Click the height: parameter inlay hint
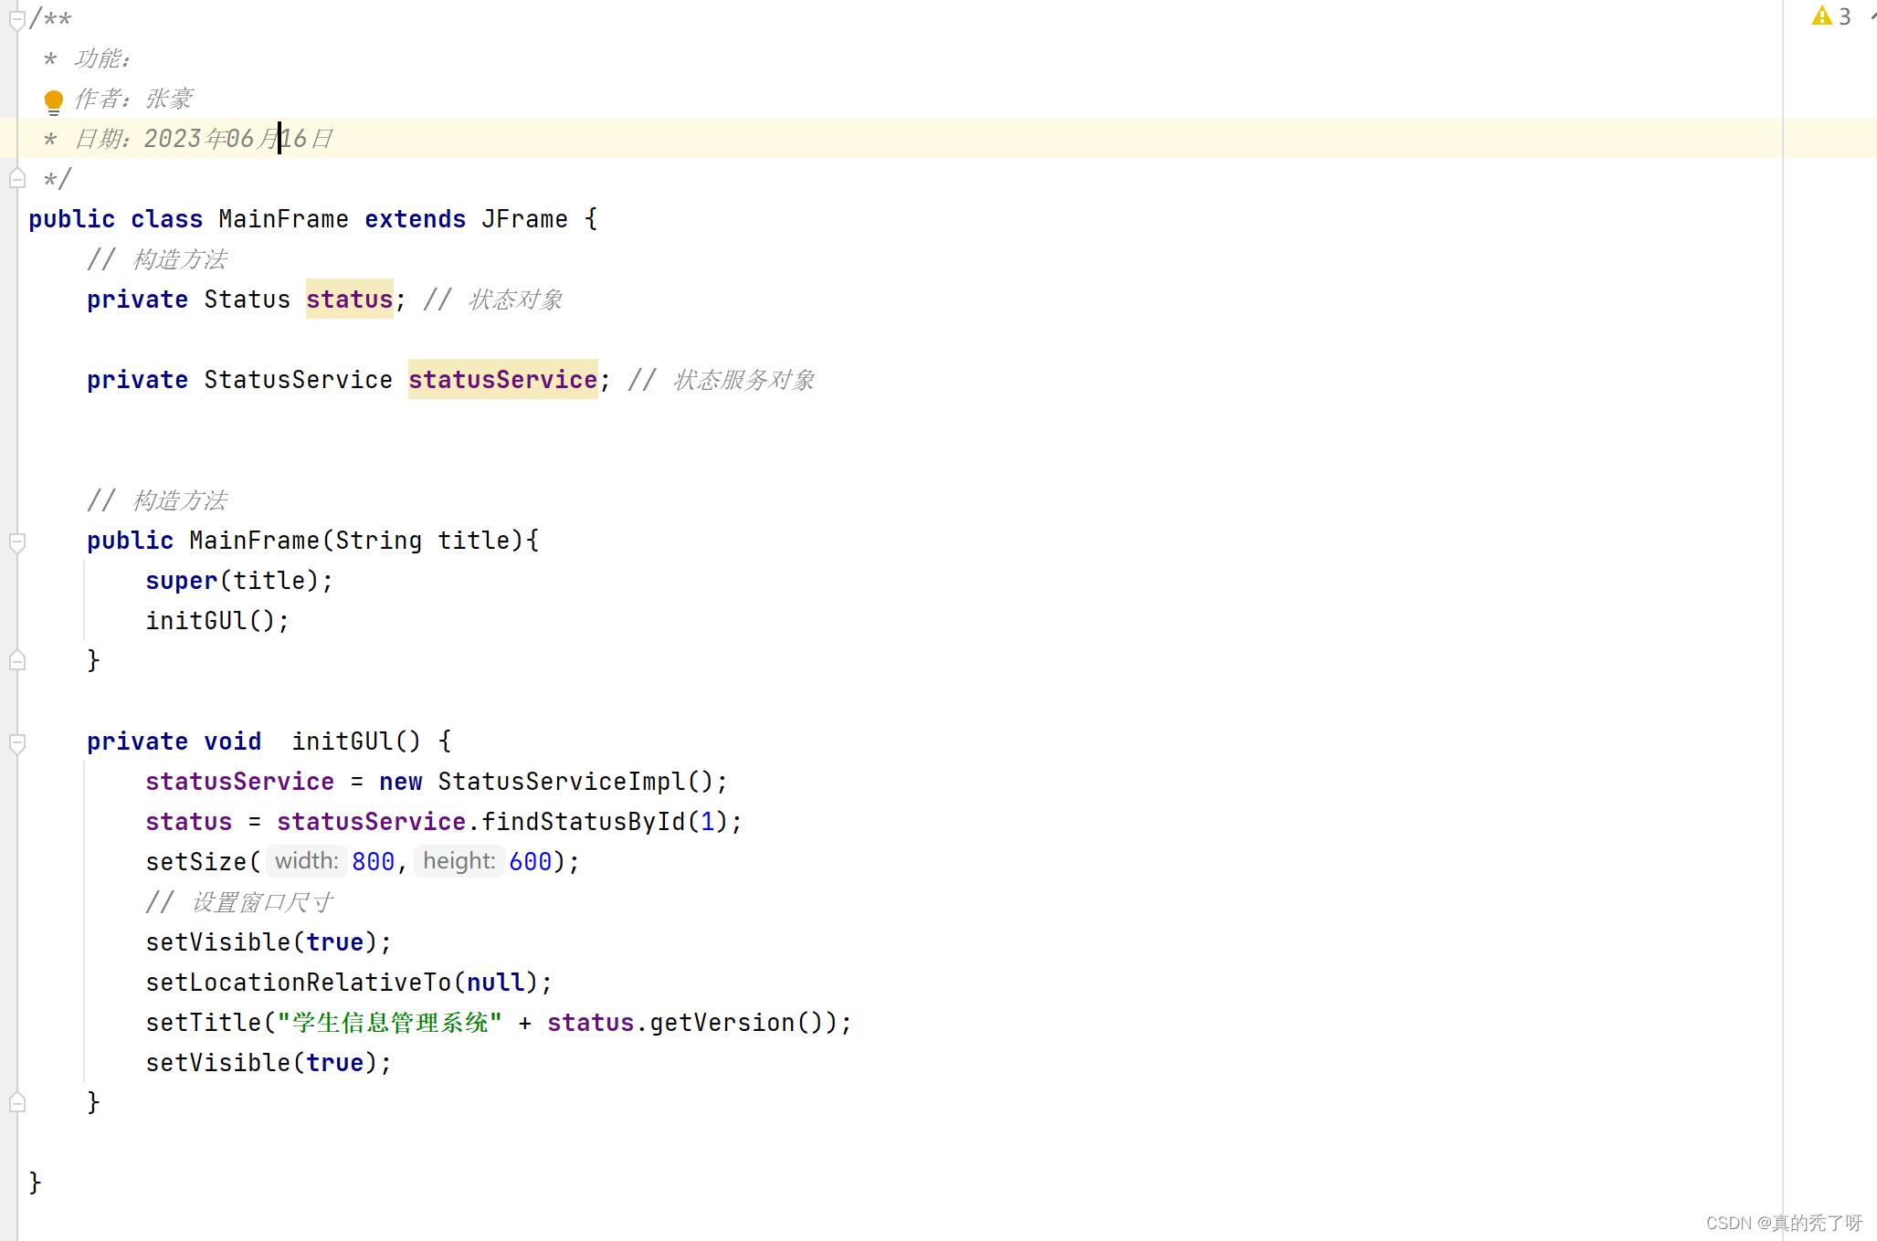 459,861
